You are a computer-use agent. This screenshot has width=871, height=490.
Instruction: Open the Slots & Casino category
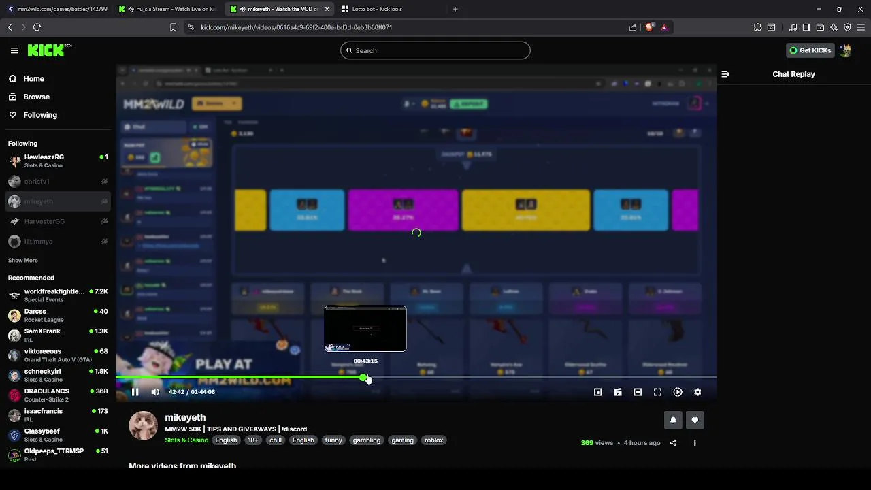(x=186, y=440)
